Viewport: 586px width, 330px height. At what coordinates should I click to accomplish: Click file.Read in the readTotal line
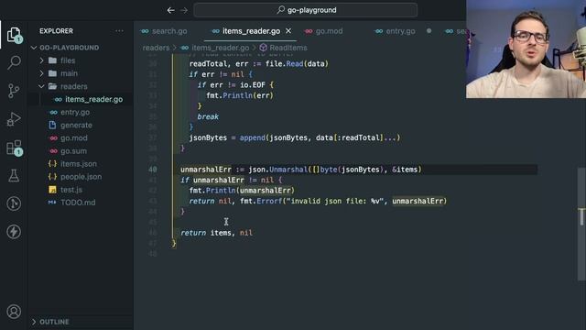pos(284,64)
